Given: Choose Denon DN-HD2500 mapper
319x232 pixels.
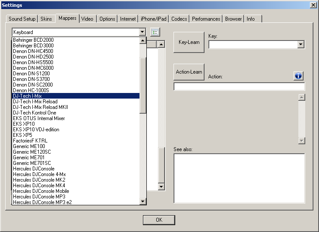Looking at the screenshot, I should [x=76, y=57].
